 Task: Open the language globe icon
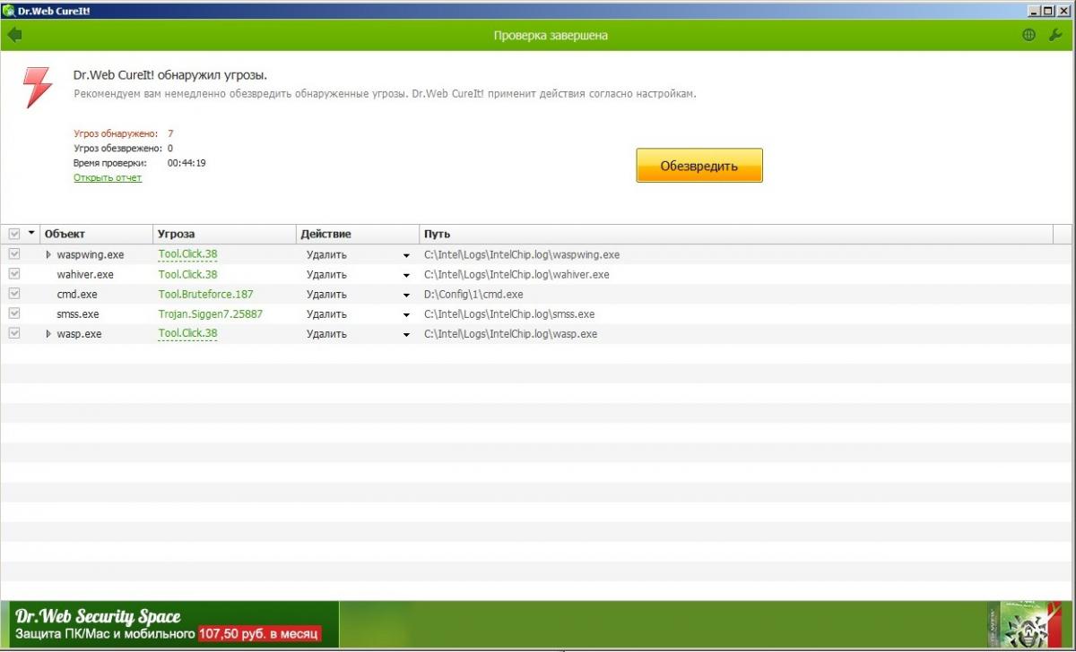point(1028,35)
